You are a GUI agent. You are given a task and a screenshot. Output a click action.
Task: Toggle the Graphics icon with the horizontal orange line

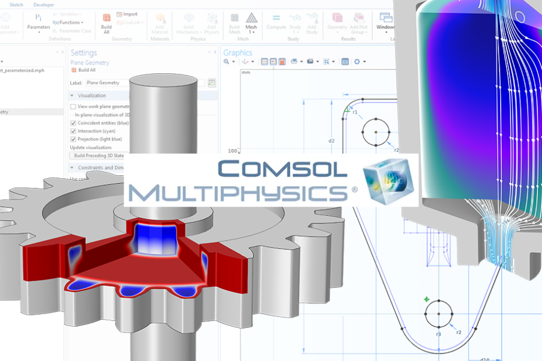pos(265,62)
